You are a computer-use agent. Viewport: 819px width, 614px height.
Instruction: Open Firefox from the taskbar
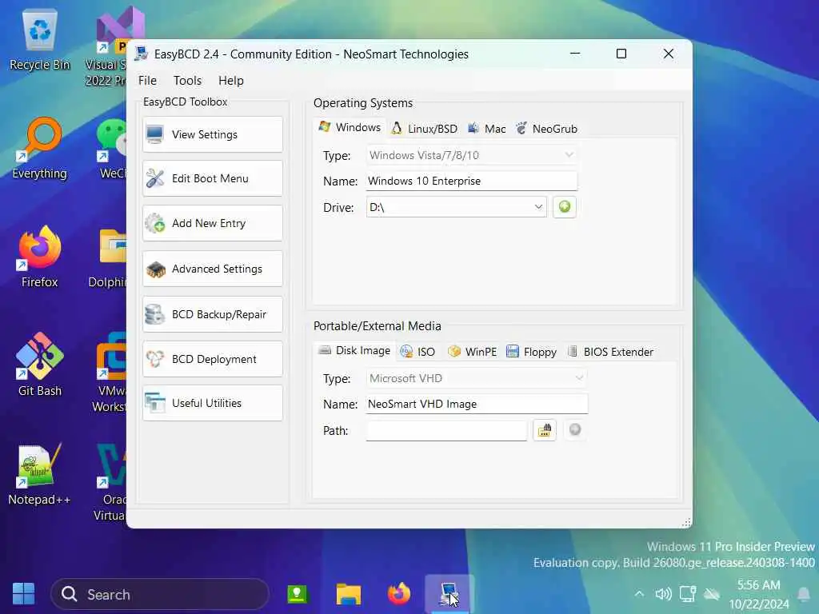[398, 594]
